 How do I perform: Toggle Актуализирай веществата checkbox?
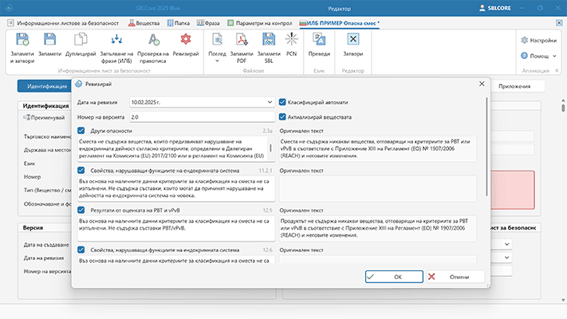[x=282, y=116]
